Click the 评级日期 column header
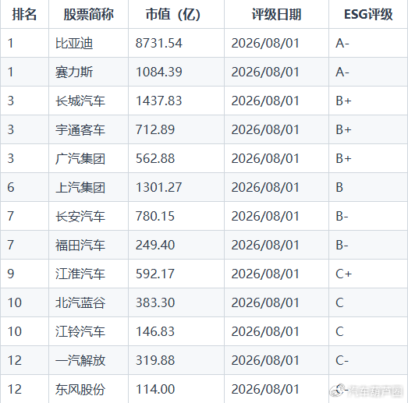Image resolution: width=408 pixels, height=403 pixels. tap(276, 14)
